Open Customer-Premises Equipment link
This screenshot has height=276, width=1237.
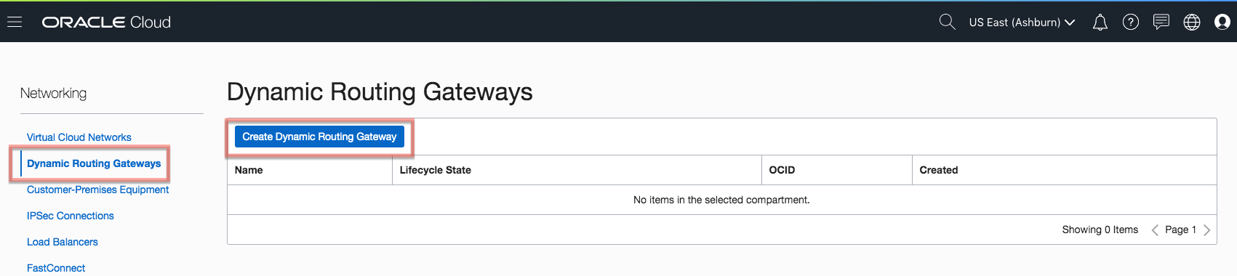(97, 190)
